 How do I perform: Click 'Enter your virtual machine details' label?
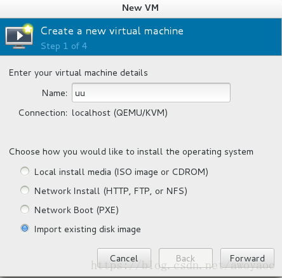pos(78,73)
